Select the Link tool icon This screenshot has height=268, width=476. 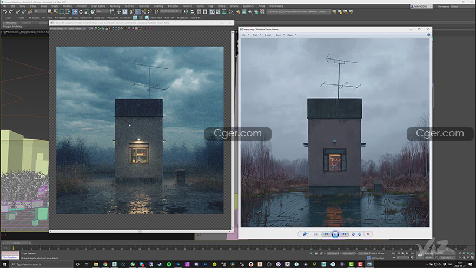[x=18, y=11]
